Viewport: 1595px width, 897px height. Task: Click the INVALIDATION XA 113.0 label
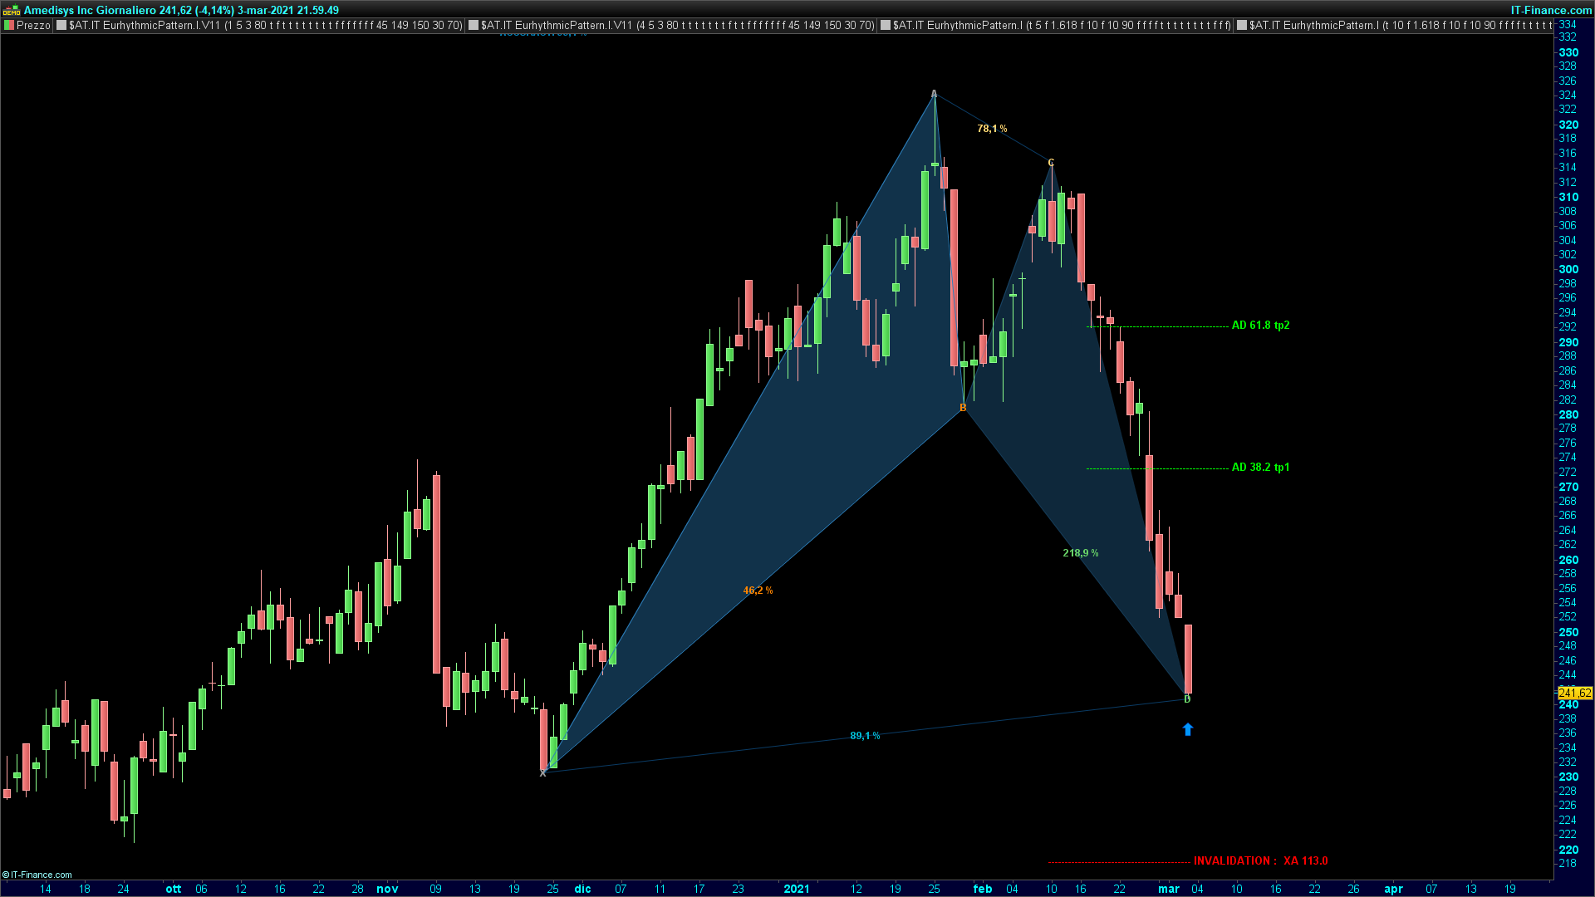click(1260, 861)
